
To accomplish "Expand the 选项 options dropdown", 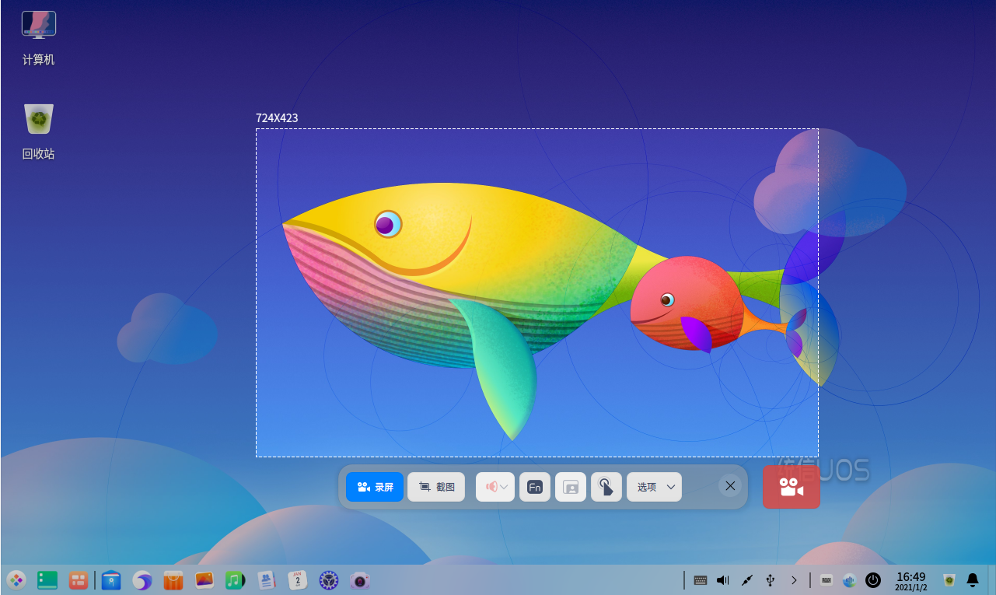I will pos(655,487).
